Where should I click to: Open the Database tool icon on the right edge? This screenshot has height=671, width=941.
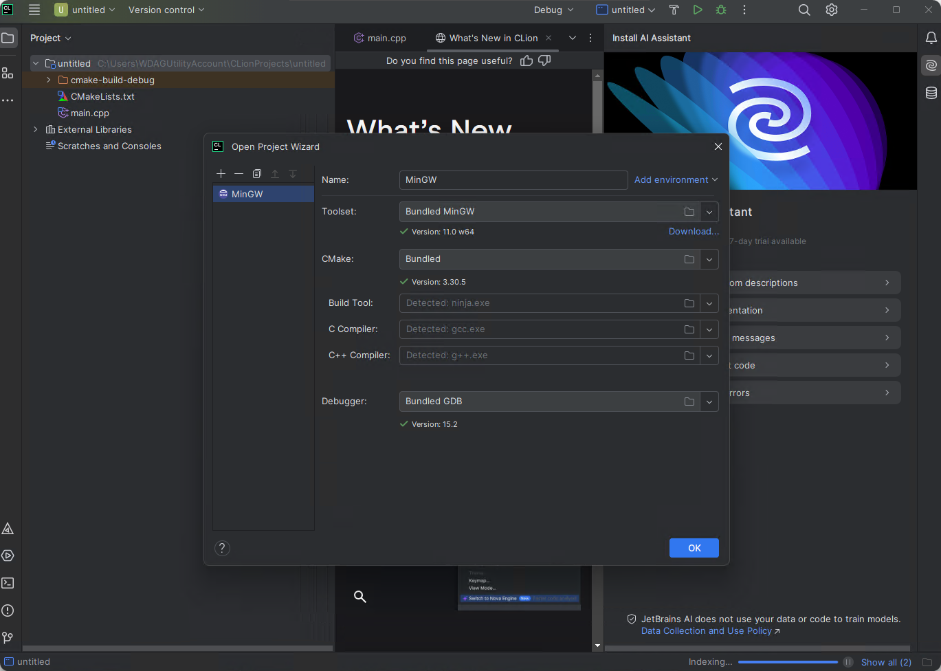coord(931,92)
